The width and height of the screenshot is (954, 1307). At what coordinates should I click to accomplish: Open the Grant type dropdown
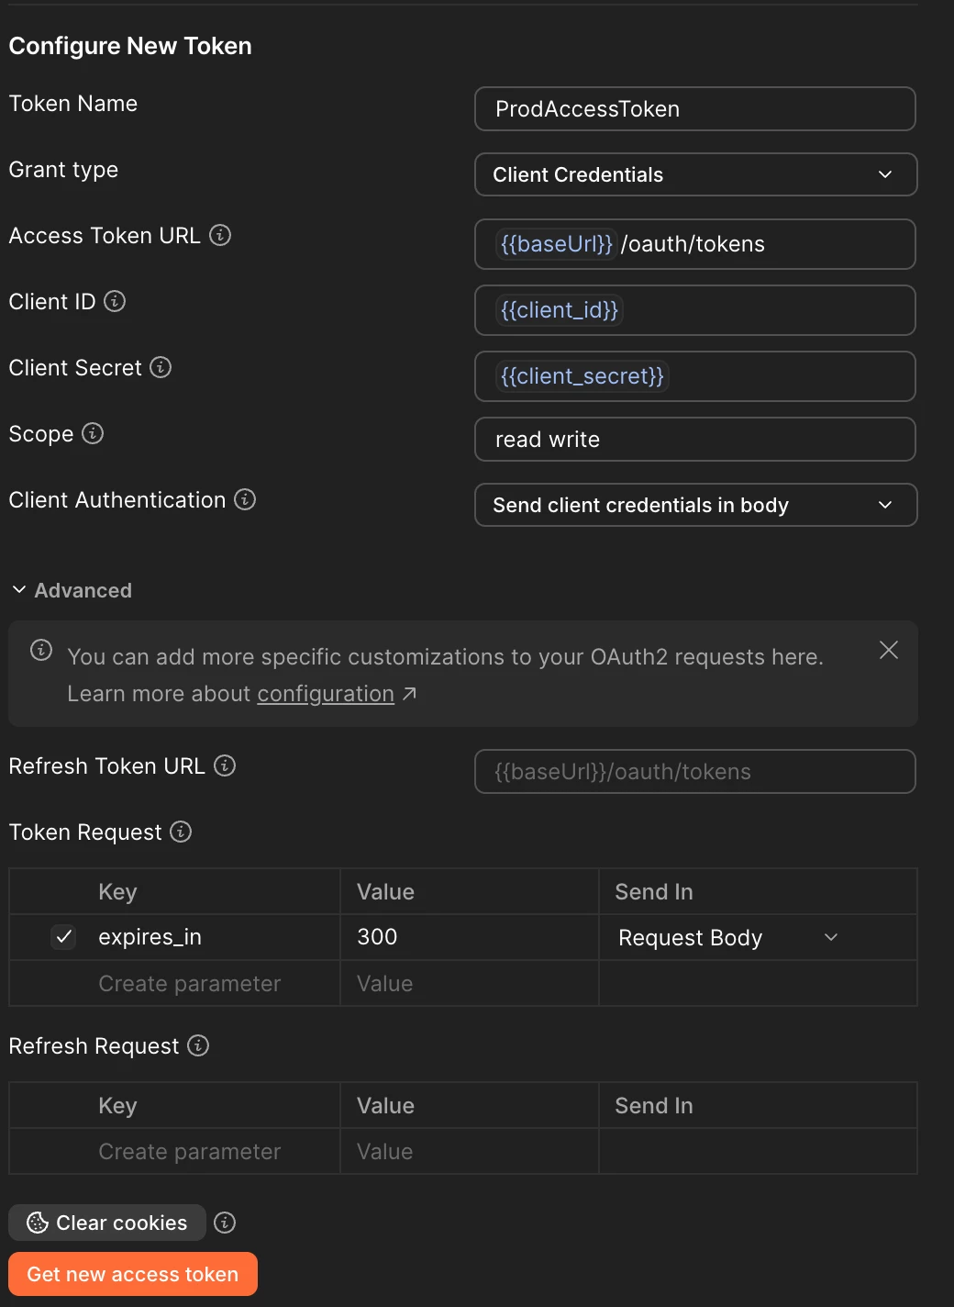[x=695, y=174]
